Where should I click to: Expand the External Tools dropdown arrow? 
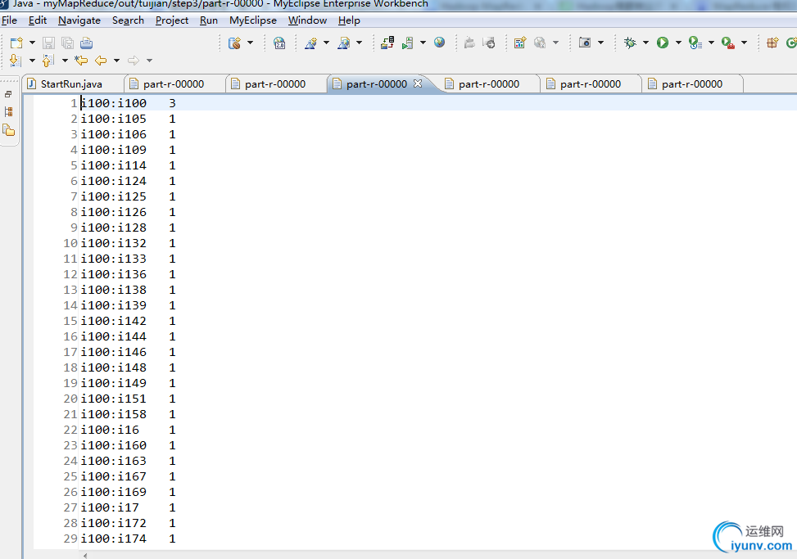tap(744, 43)
